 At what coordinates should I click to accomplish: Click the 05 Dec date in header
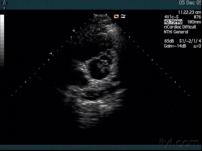point(190,3)
